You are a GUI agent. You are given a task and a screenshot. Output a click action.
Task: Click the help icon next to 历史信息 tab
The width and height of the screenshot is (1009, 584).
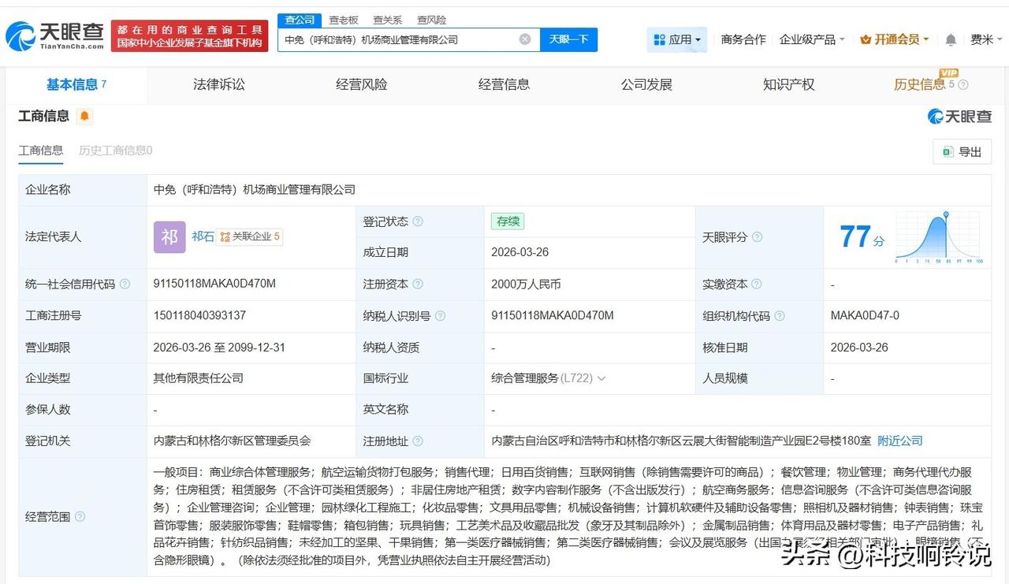962,85
